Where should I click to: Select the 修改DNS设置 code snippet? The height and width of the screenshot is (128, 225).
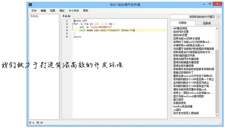tap(180, 35)
